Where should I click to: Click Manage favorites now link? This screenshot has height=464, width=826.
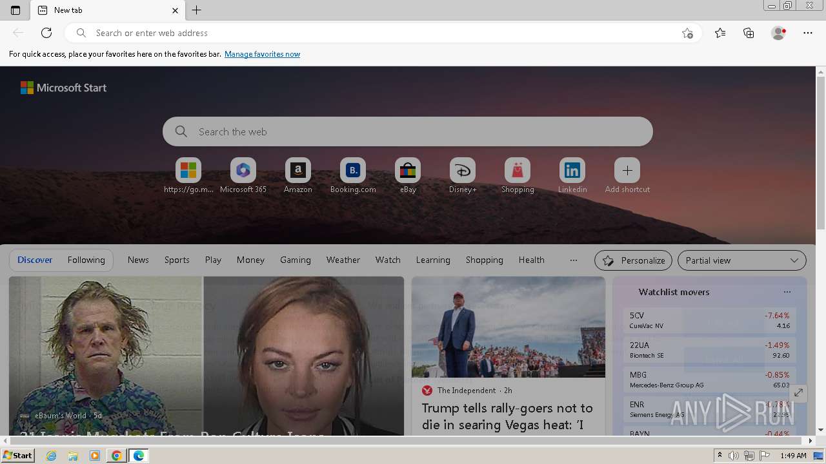[262, 54]
